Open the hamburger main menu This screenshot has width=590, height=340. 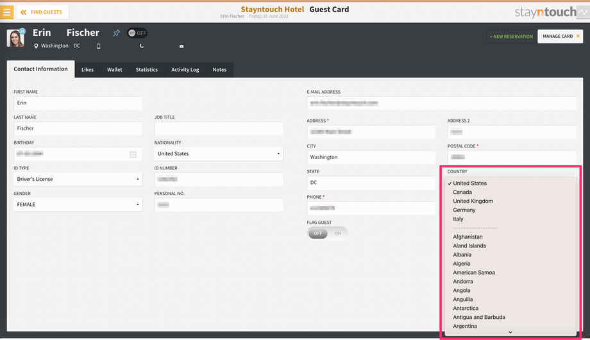click(7, 12)
